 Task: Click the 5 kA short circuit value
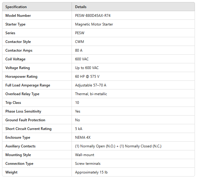tap(78, 129)
